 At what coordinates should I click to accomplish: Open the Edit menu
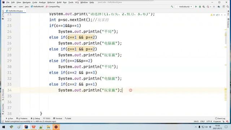[13, 3]
